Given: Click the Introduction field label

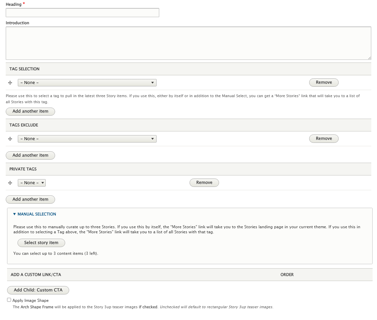Looking at the screenshot, I should [17, 23].
